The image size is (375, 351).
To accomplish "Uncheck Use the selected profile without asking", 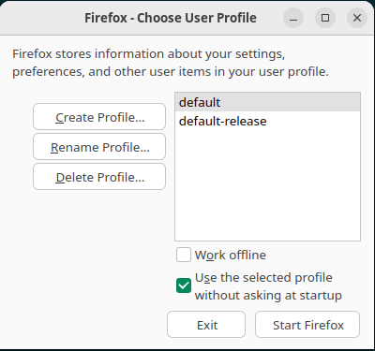I will (184, 285).
